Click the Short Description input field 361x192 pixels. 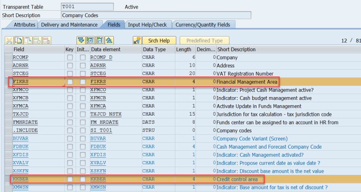[155, 15]
